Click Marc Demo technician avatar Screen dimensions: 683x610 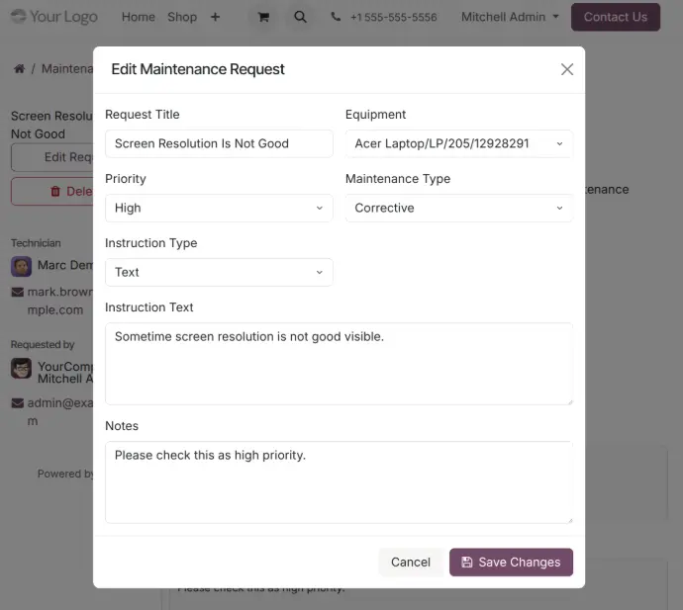(21, 266)
